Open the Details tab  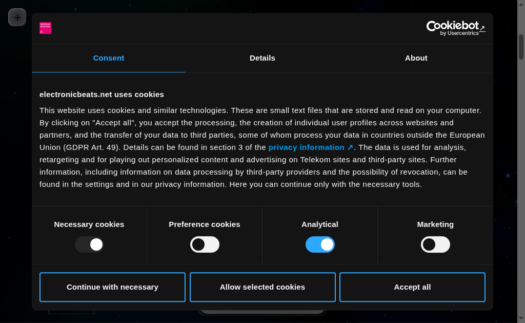pyautogui.click(x=262, y=58)
